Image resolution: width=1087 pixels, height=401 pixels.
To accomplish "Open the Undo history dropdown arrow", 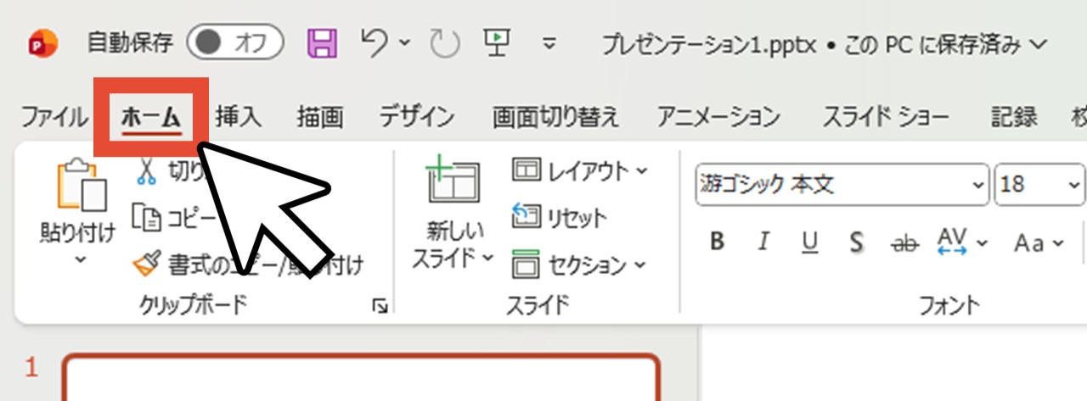I will (405, 42).
